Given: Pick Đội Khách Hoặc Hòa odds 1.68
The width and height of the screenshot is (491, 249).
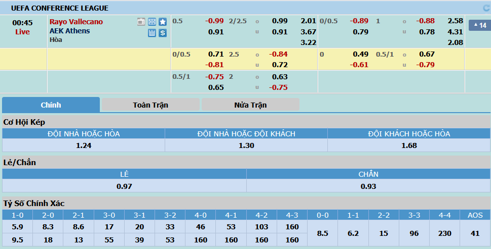Looking at the screenshot, I should coord(409,145).
